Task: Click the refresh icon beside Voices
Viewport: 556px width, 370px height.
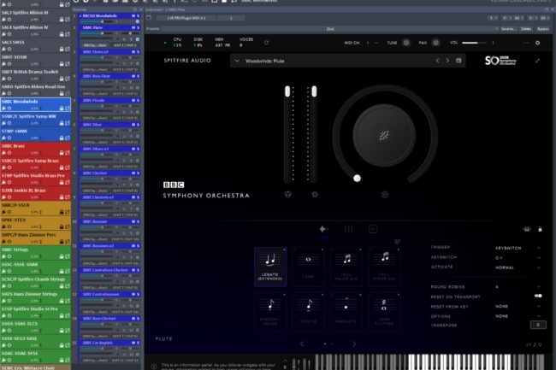Action: [x=267, y=42]
